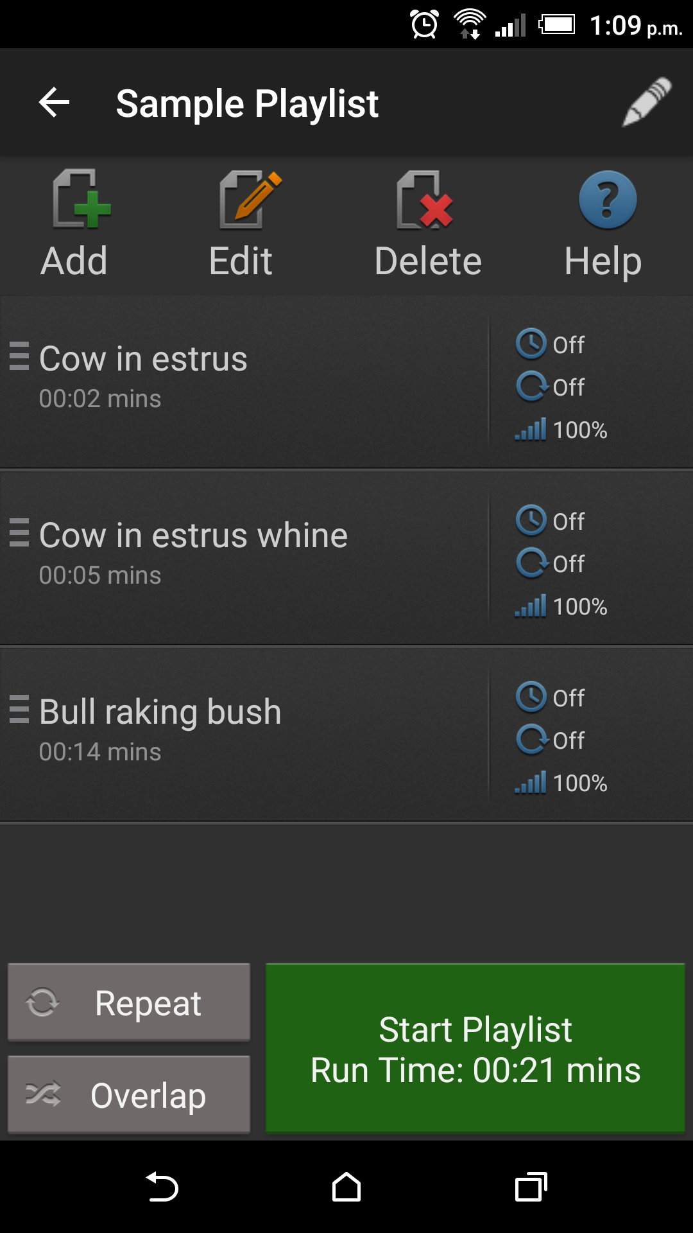Tap the drag handle beside Bull raking bush

pyautogui.click(x=19, y=709)
